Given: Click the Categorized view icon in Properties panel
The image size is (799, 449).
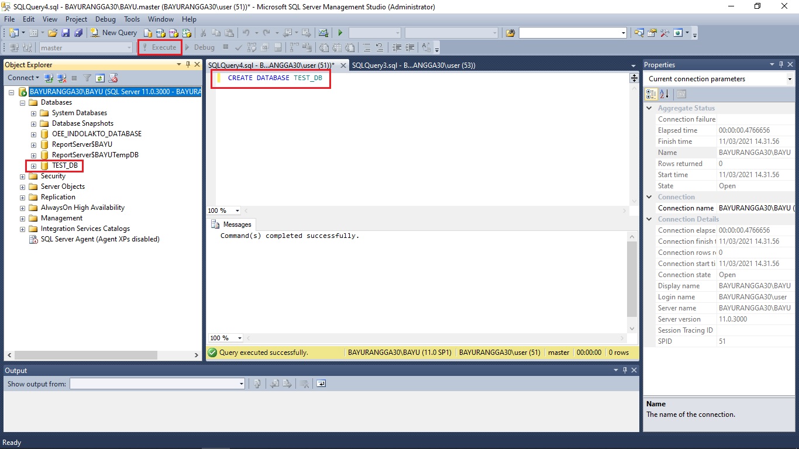Looking at the screenshot, I should (652, 94).
